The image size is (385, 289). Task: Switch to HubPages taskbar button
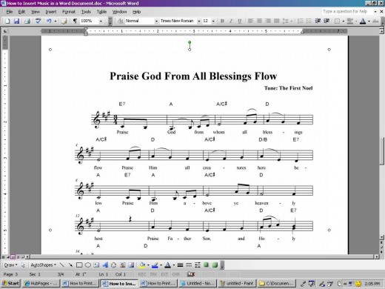click(x=41, y=283)
